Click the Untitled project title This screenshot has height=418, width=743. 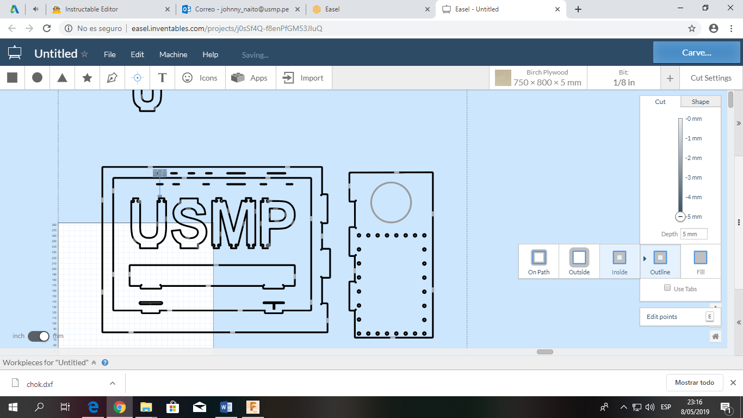56,53
